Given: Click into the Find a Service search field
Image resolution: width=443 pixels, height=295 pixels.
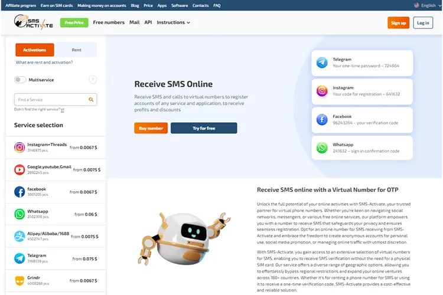Looking at the screenshot, I should tap(56, 99).
